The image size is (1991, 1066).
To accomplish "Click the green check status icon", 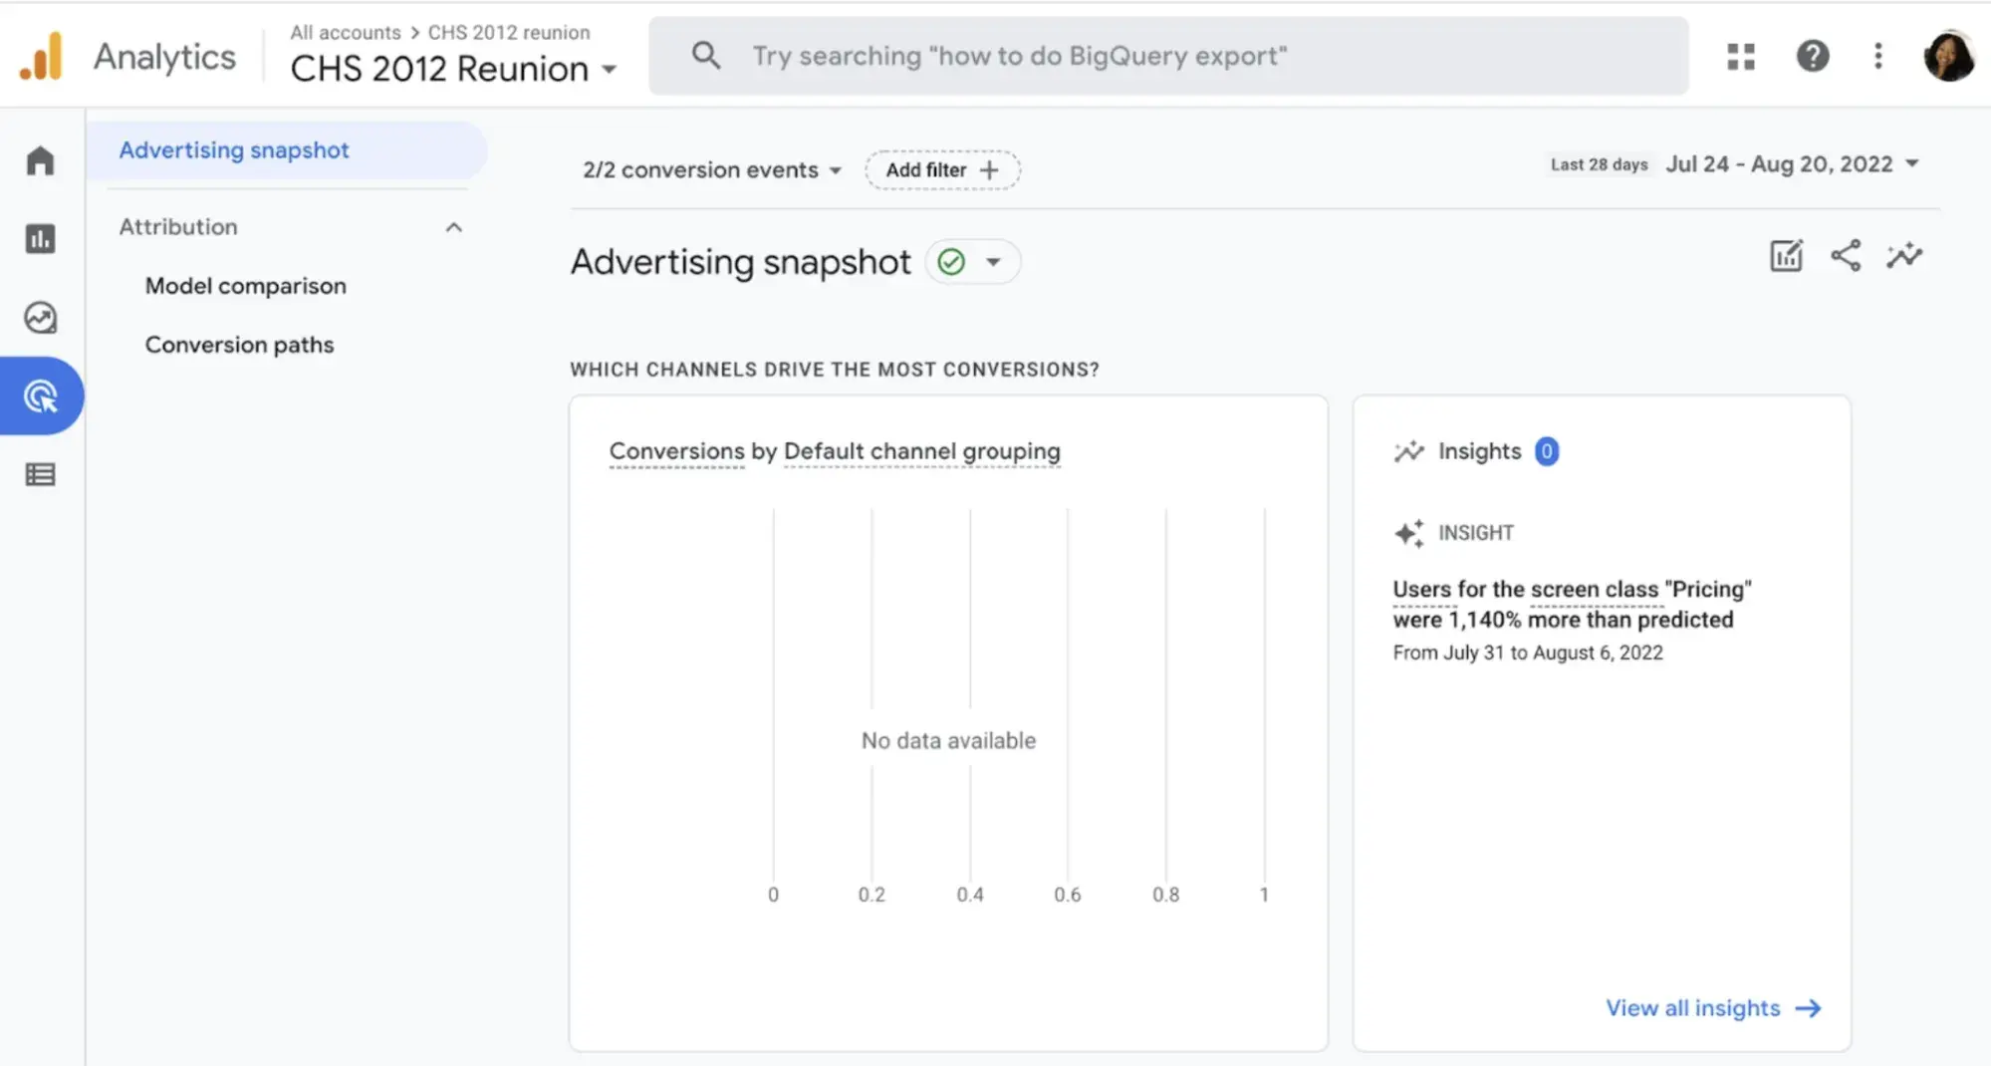I will point(952,262).
